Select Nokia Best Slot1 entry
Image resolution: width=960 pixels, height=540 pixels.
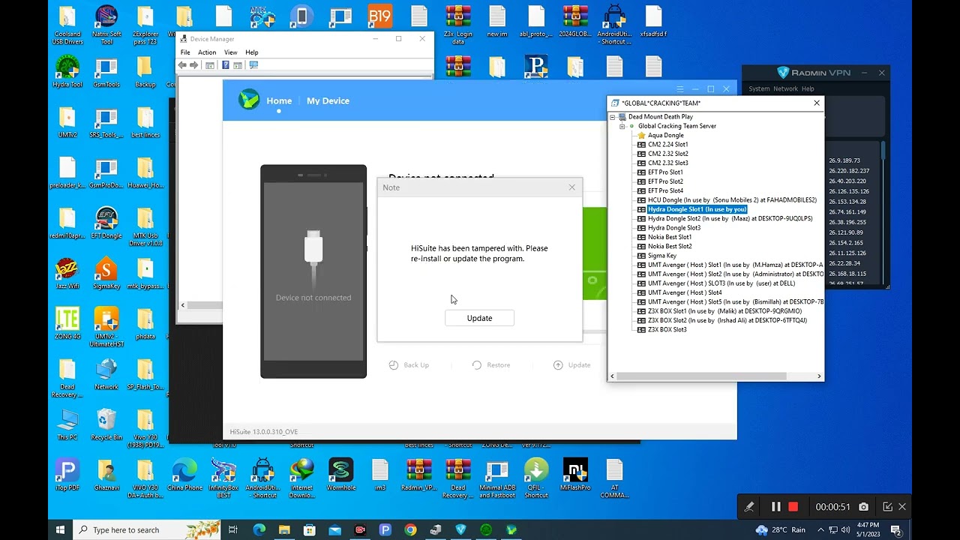[670, 237]
